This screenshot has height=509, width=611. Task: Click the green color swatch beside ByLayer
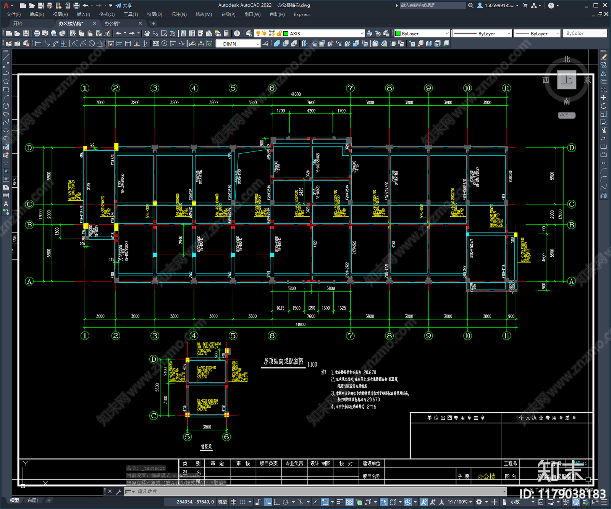pos(398,34)
